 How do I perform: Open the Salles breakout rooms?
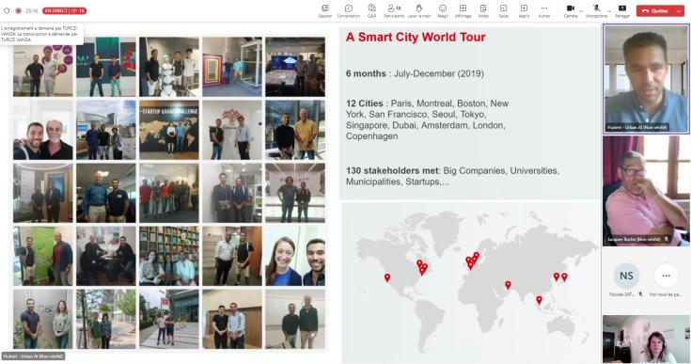(x=503, y=11)
